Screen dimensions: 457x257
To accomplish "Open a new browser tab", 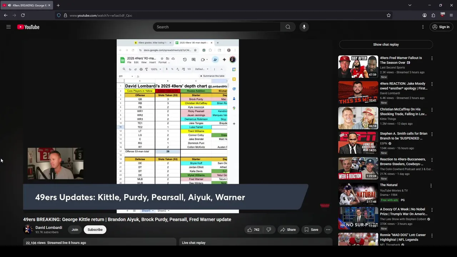I will pyautogui.click(x=58, y=5).
